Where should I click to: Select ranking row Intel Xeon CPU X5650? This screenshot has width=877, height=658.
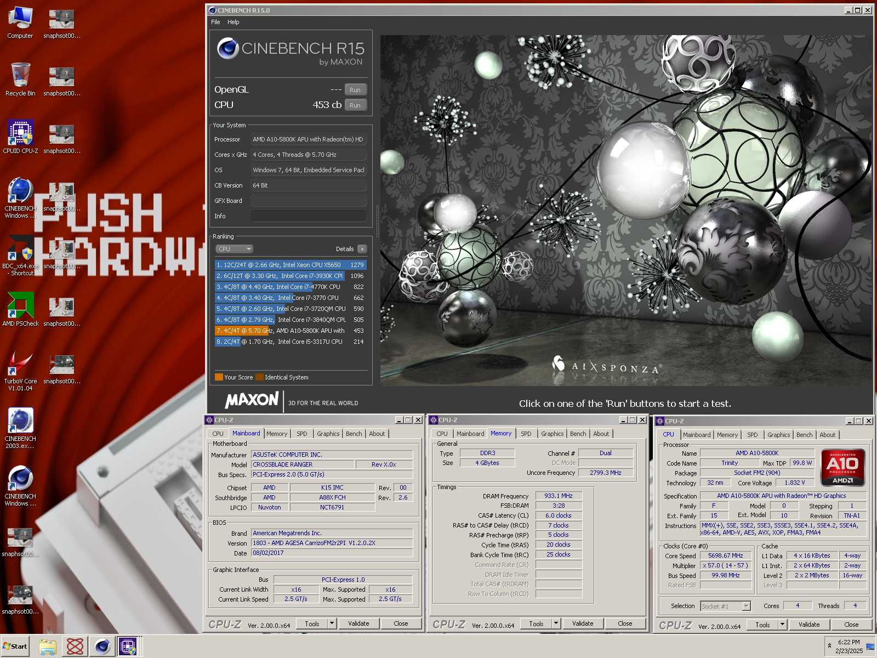(290, 265)
